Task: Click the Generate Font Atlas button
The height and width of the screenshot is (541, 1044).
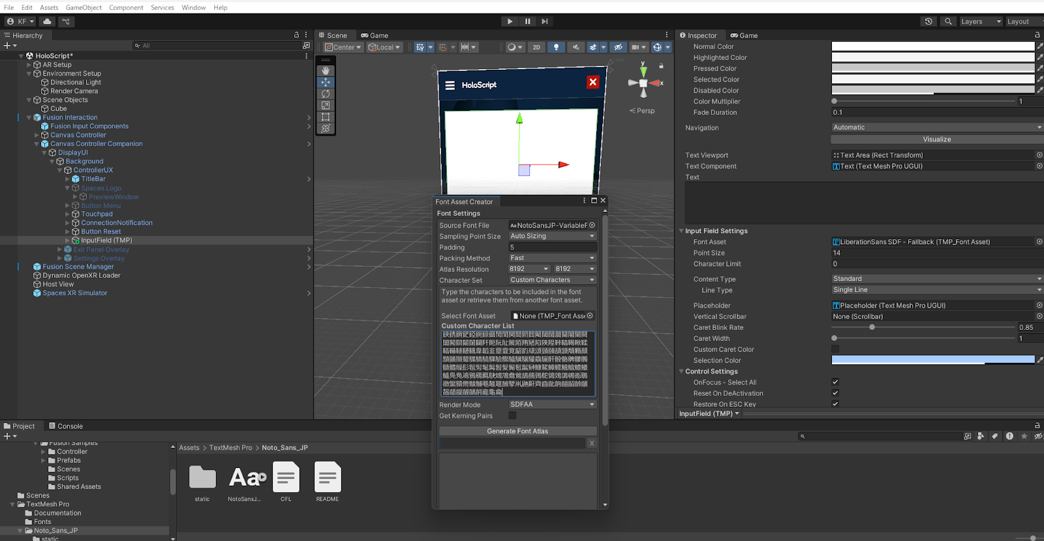Action: click(517, 431)
